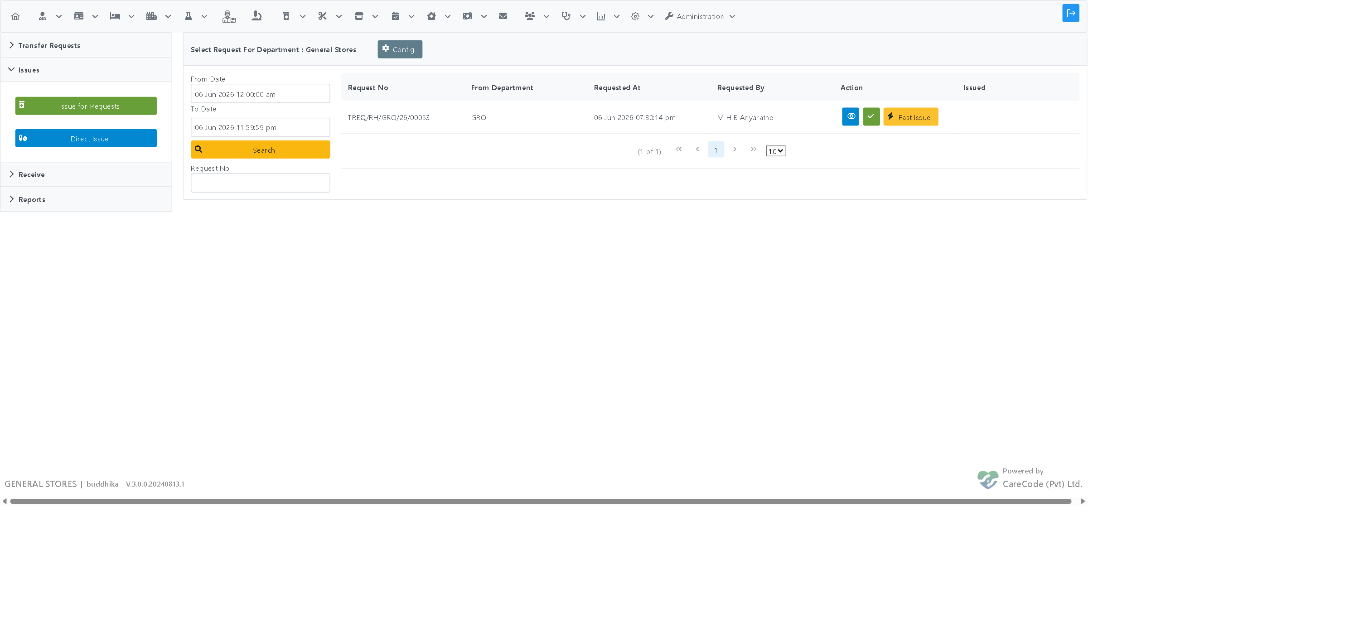This screenshot has height=632, width=1359.
Task: Open the scissors theatre menu icon
Action: 322,16
